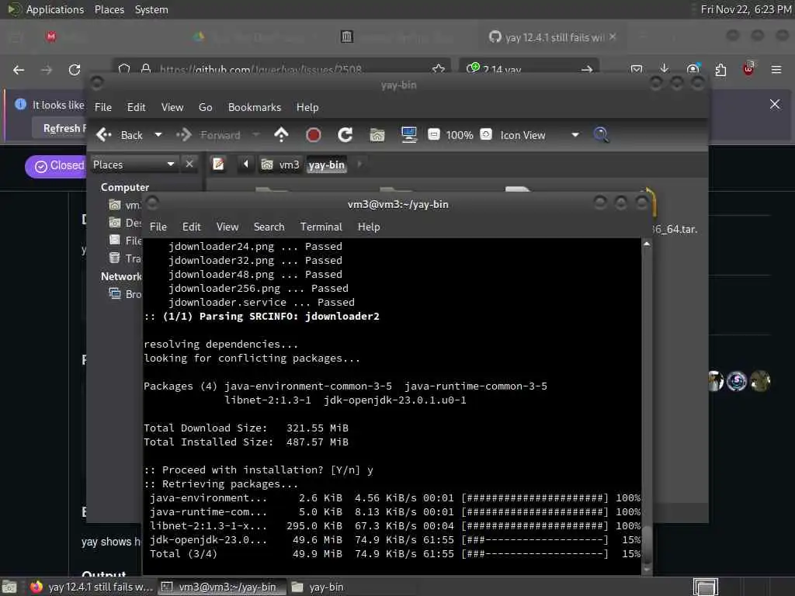Open the terminal Edit menu
The image size is (795, 596).
tap(191, 227)
